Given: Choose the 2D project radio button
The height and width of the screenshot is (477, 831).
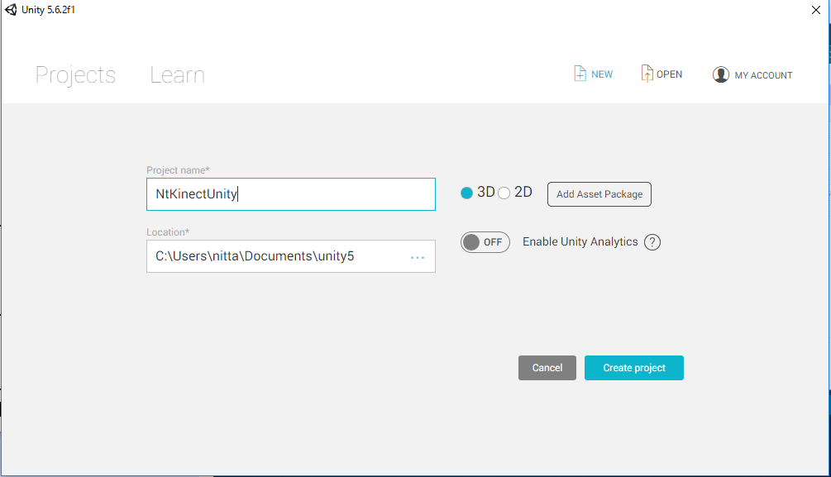Looking at the screenshot, I should point(504,193).
